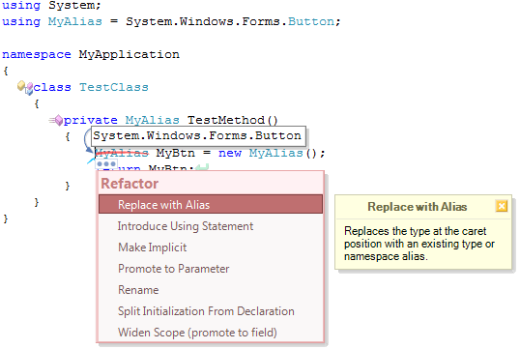Click Button type in the using line
The width and height of the screenshot is (520, 349).
311,21
